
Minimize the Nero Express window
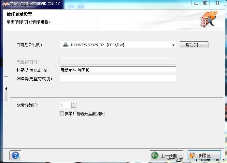[x=195, y=3]
